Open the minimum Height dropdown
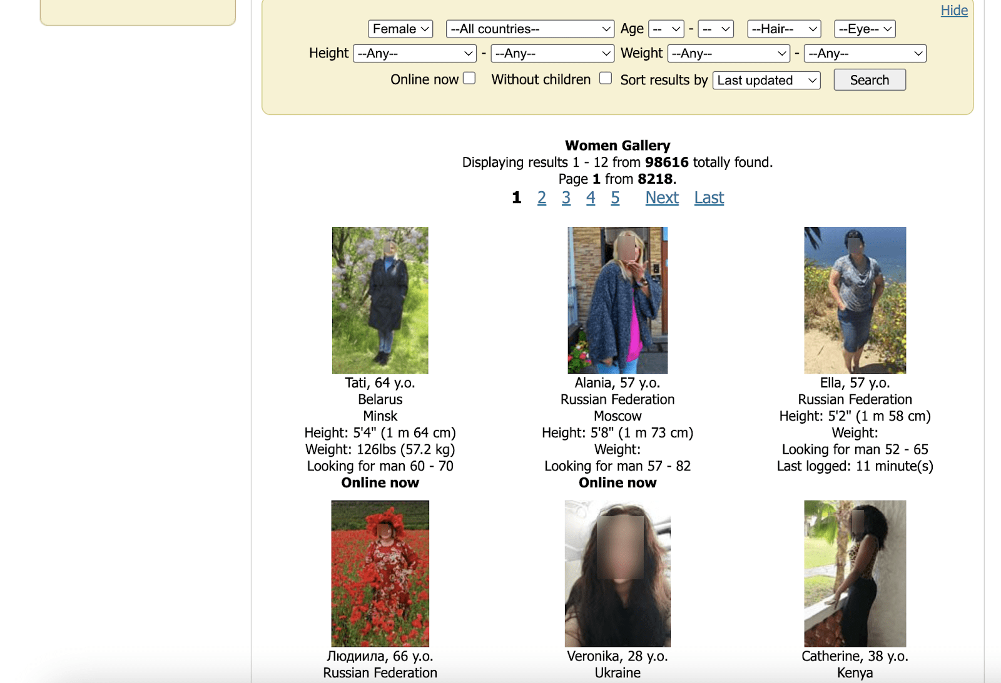 [415, 54]
